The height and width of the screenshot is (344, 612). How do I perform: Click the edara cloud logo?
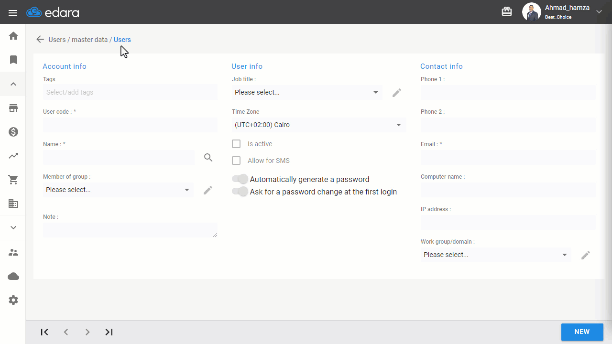pos(53,12)
